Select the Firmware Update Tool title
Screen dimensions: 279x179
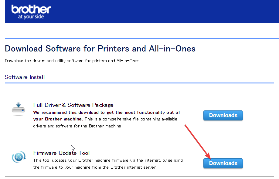click(x=61, y=153)
